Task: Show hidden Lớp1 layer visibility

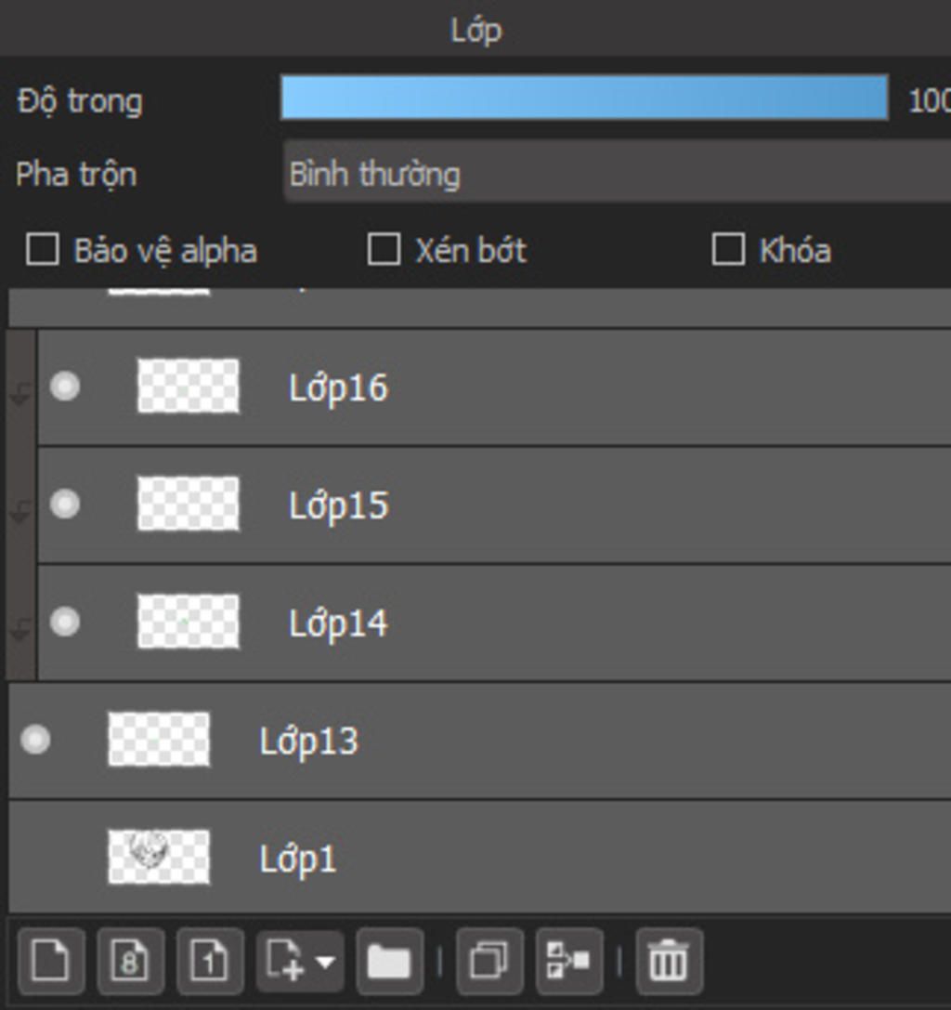Action: [35, 858]
